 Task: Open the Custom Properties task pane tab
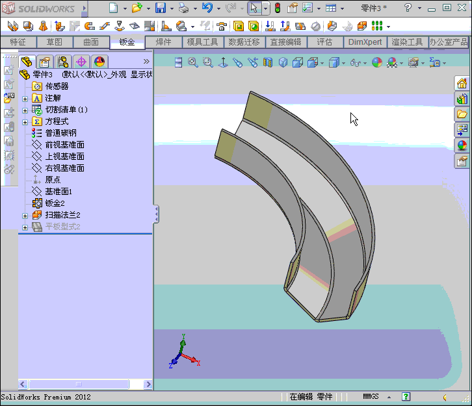(x=462, y=162)
